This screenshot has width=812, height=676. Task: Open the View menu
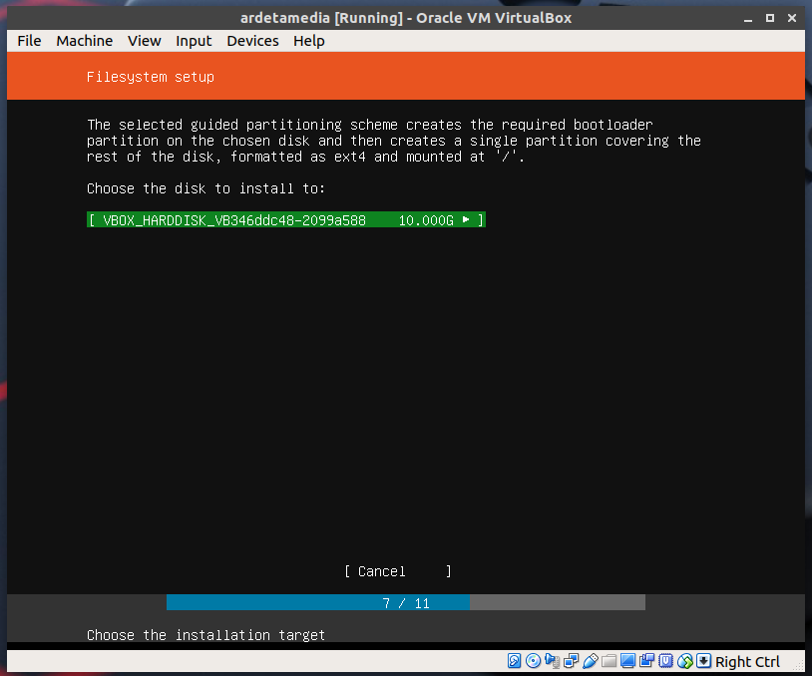click(x=145, y=41)
